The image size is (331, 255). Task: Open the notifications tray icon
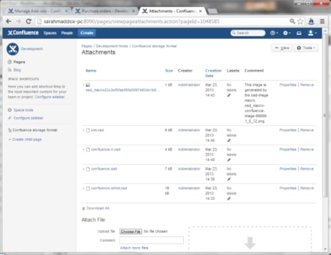coord(299,33)
